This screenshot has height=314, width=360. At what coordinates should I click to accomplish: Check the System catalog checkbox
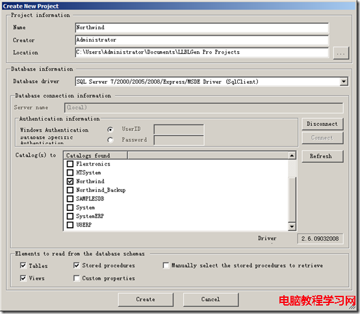point(70,208)
